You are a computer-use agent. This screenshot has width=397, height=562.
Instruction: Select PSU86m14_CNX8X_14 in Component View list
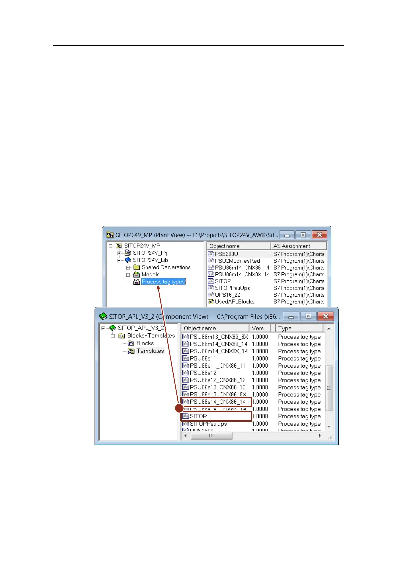tap(219, 351)
